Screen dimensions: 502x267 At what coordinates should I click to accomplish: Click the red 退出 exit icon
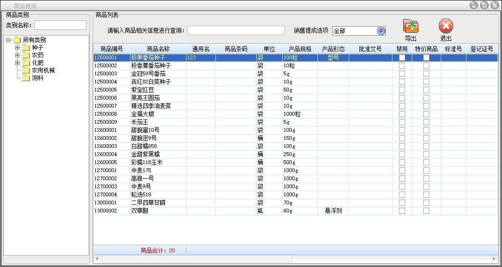pyautogui.click(x=446, y=26)
